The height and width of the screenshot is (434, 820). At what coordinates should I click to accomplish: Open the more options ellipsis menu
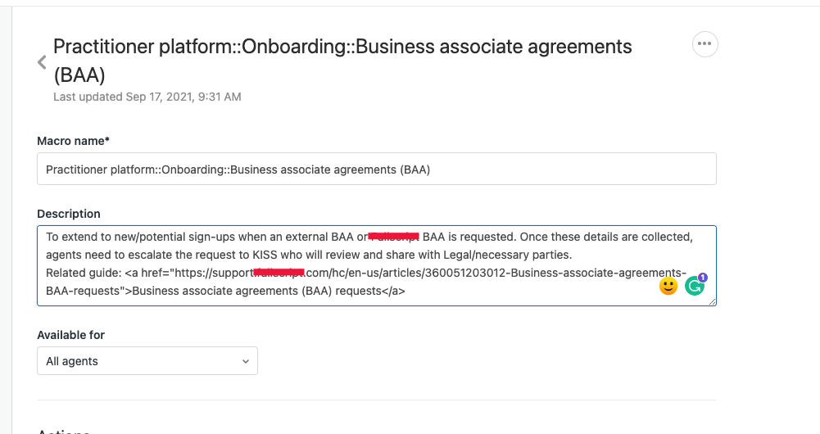click(x=704, y=44)
